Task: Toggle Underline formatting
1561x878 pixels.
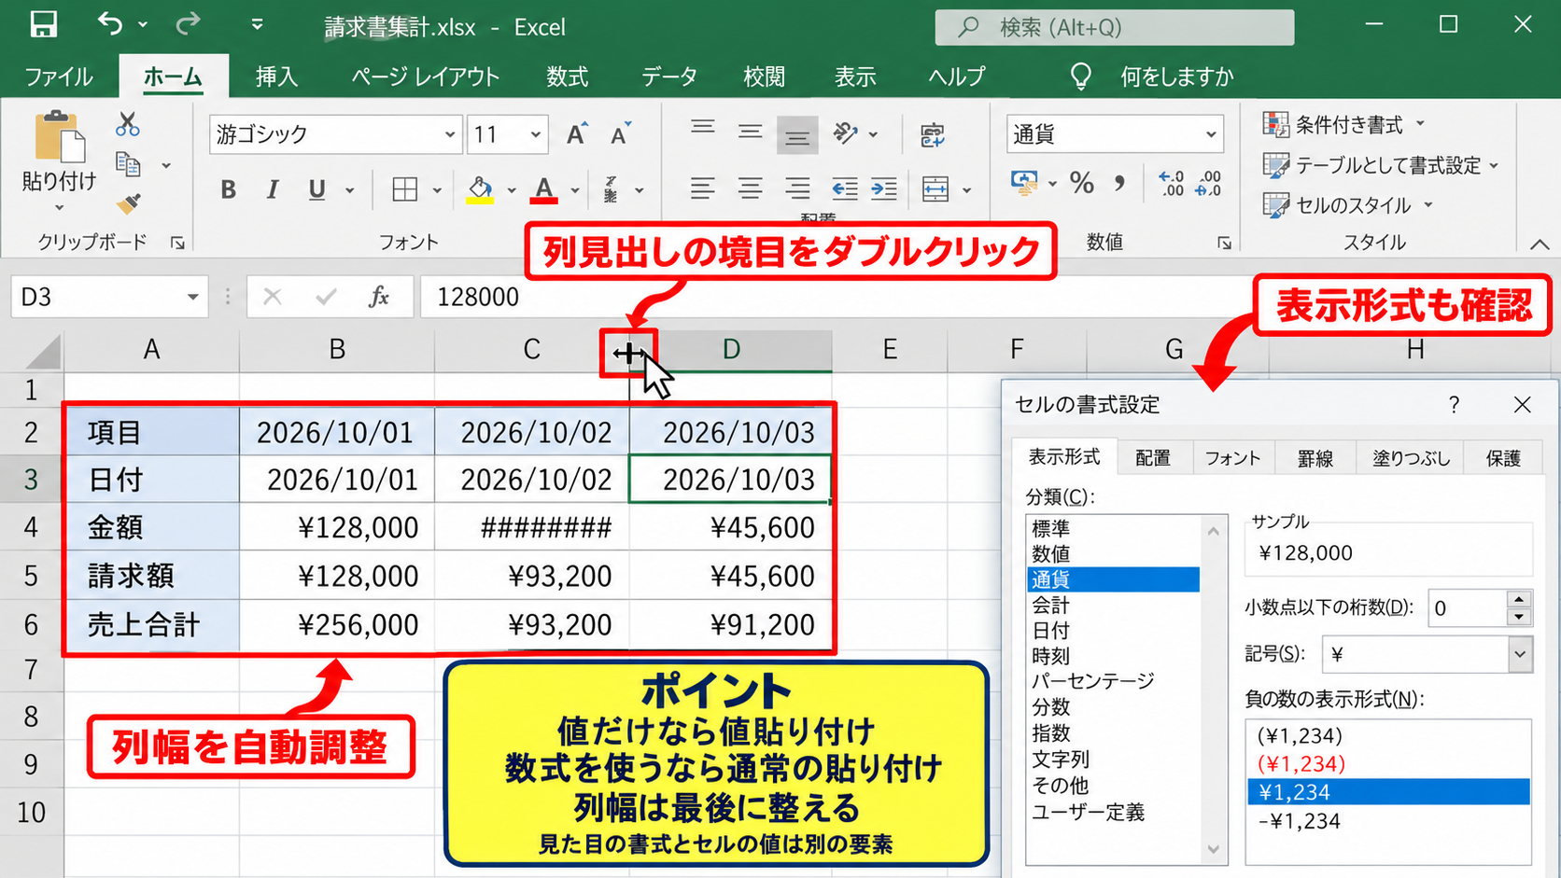Action: pyautogui.click(x=317, y=190)
